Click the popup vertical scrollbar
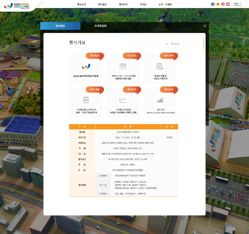Viewport: 249px width, 234px height. tap(204, 43)
